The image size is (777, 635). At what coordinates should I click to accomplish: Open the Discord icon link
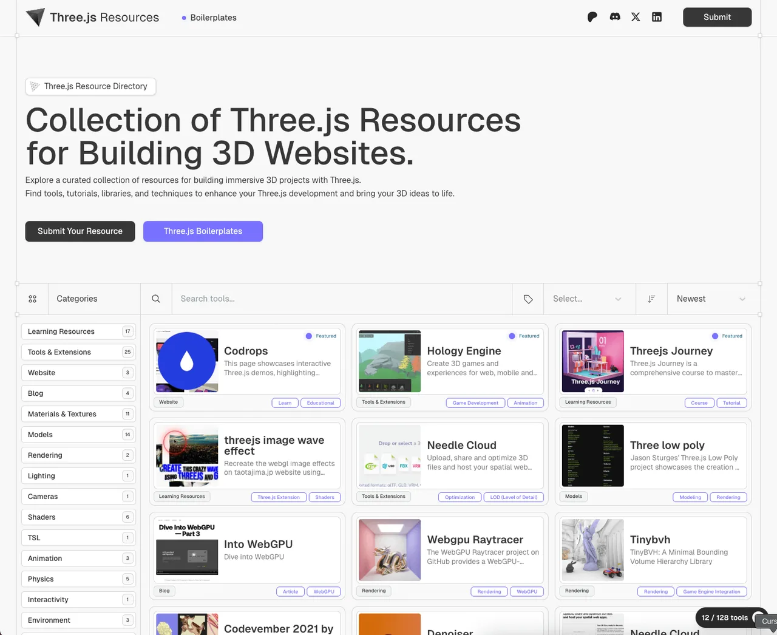[x=615, y=17]
